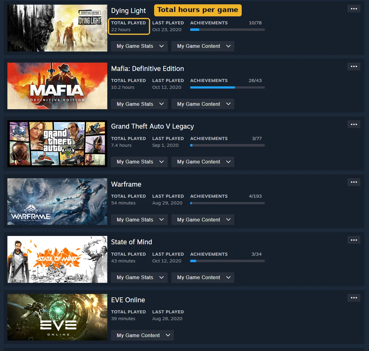The width and height of the screenshot is (369, 351).
Task: Click the Mafia Definitive Edition cover art
Action: pyautogui.click(x=57, y=86)
